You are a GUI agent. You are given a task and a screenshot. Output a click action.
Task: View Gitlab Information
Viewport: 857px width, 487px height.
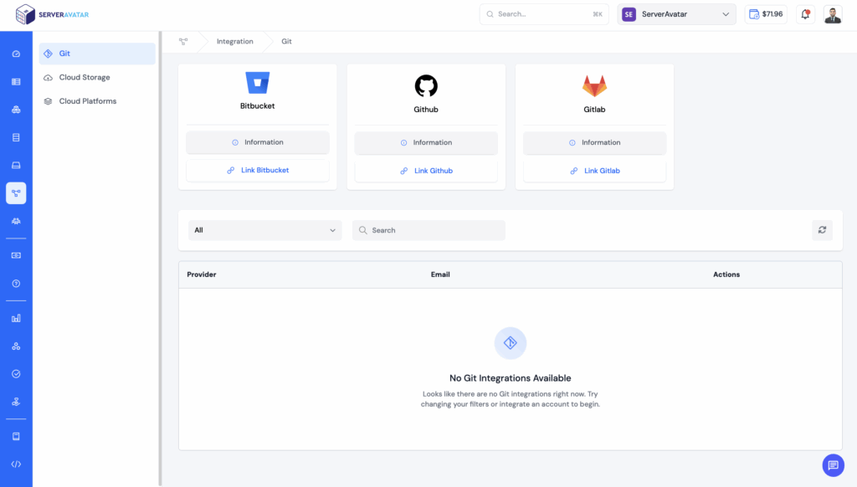point(594,142)
